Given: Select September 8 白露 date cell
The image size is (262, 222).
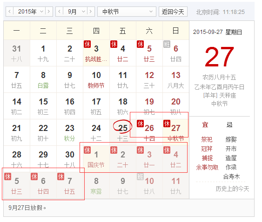Looking at the screenshot, I should pos(43,79).
